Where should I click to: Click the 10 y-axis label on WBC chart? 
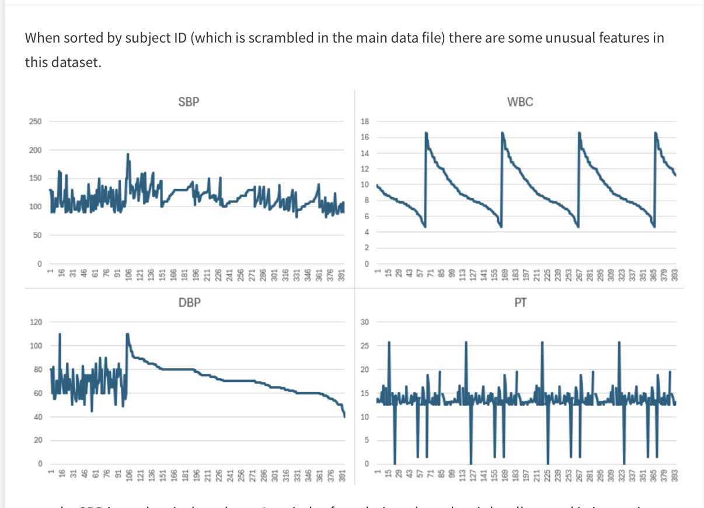click(x=365, y=185)
